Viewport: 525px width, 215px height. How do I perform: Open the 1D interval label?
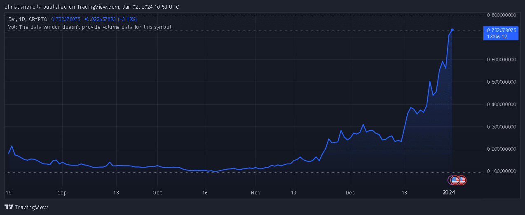point(21,19)
